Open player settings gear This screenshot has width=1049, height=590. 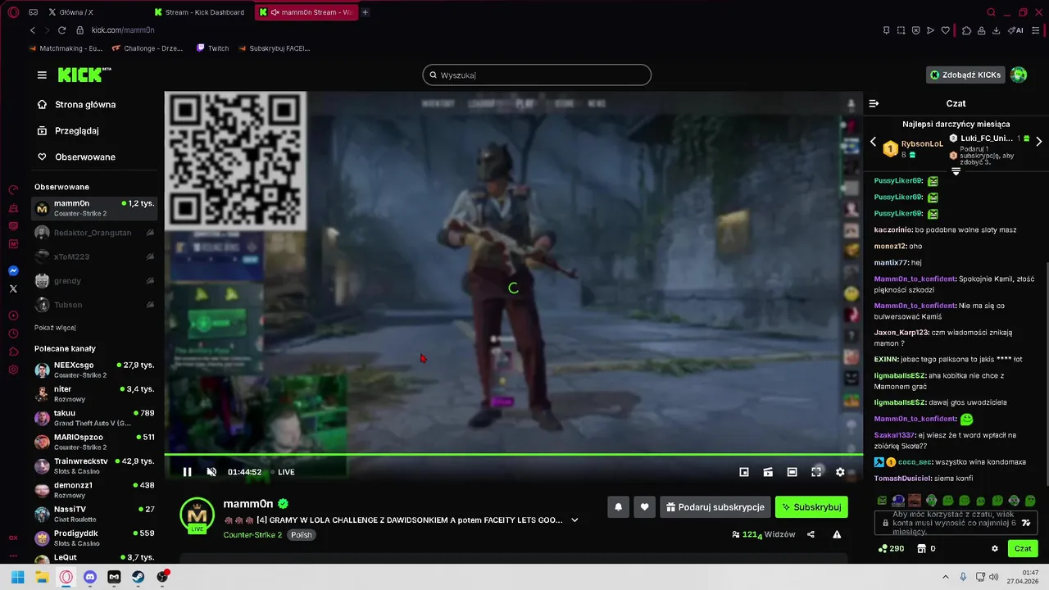click(x=840, y=472)
